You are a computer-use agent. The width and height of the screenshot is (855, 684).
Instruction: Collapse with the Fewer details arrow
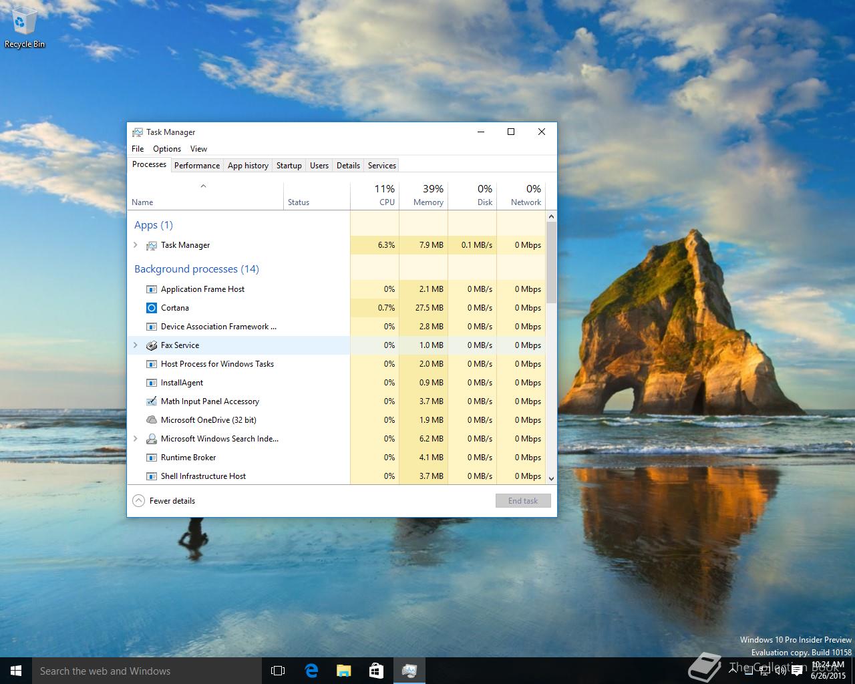[138, 501]
